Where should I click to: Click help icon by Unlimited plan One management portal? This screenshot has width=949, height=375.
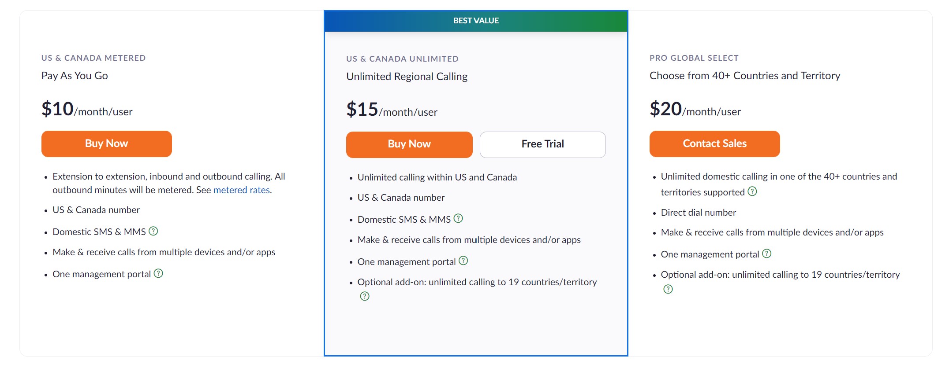(463, 261)
